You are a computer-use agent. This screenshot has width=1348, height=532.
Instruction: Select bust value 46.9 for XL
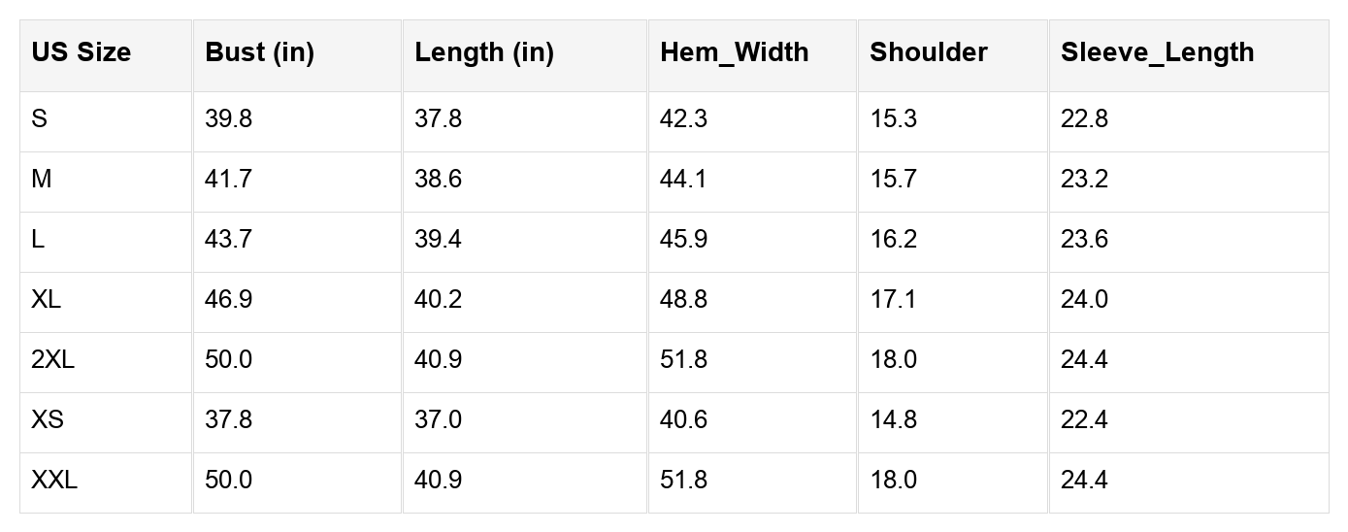click(x=228, y=300)
